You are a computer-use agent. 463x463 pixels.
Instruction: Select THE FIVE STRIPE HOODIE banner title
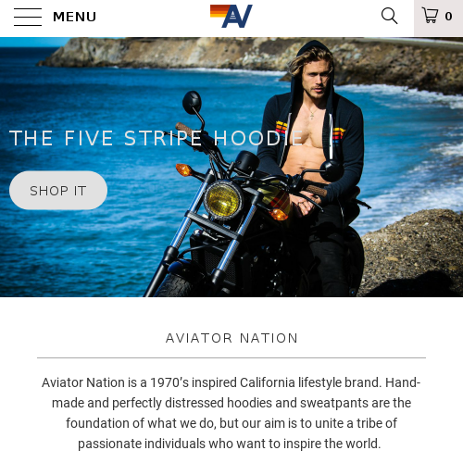tap(156, 138)
